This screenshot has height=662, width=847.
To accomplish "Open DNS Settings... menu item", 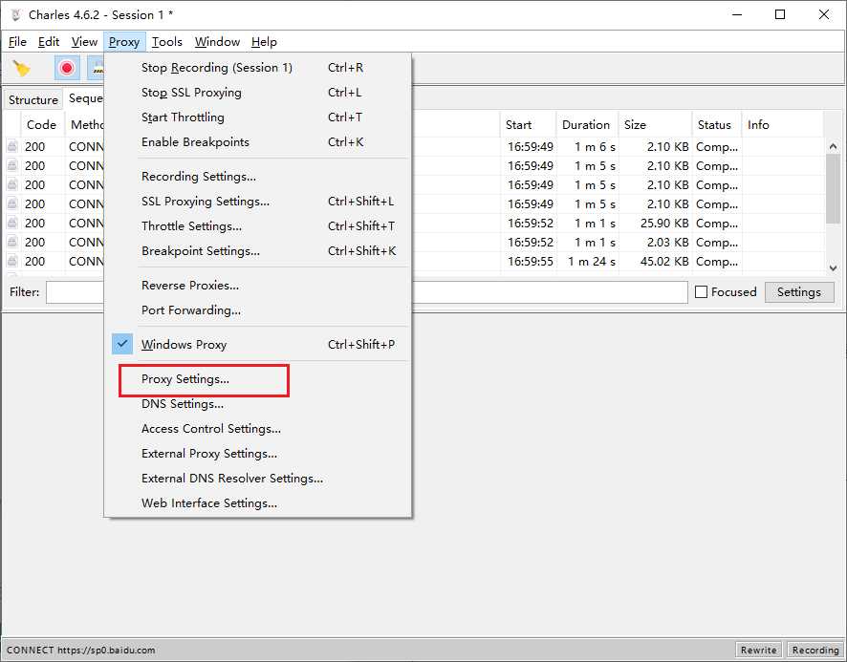I will 258,404.
